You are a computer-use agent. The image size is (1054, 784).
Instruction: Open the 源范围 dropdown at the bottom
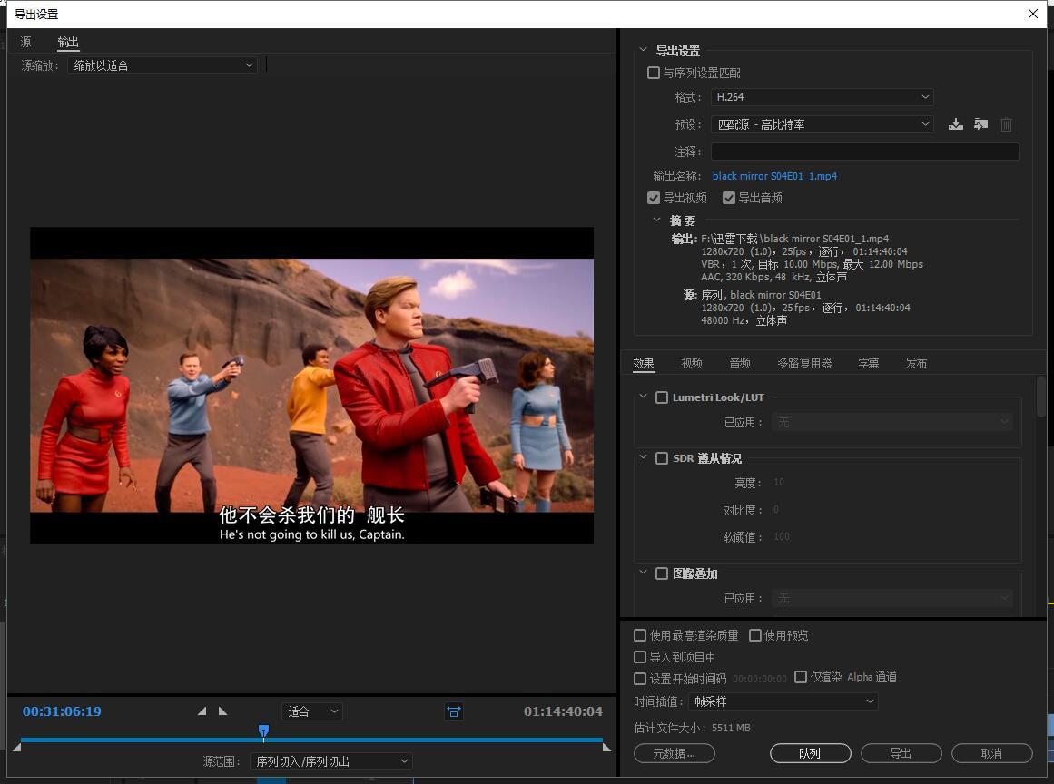point(331,761)
